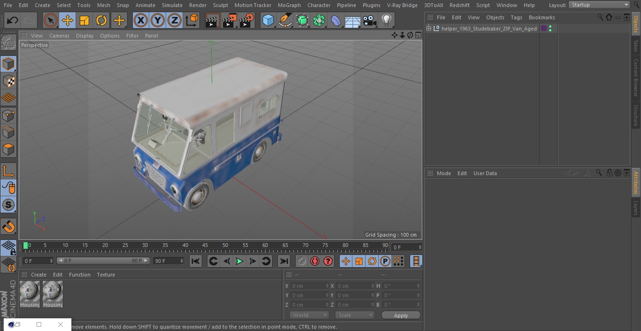
Task: Toggle Autokeying record button
Action: [315, 261]
